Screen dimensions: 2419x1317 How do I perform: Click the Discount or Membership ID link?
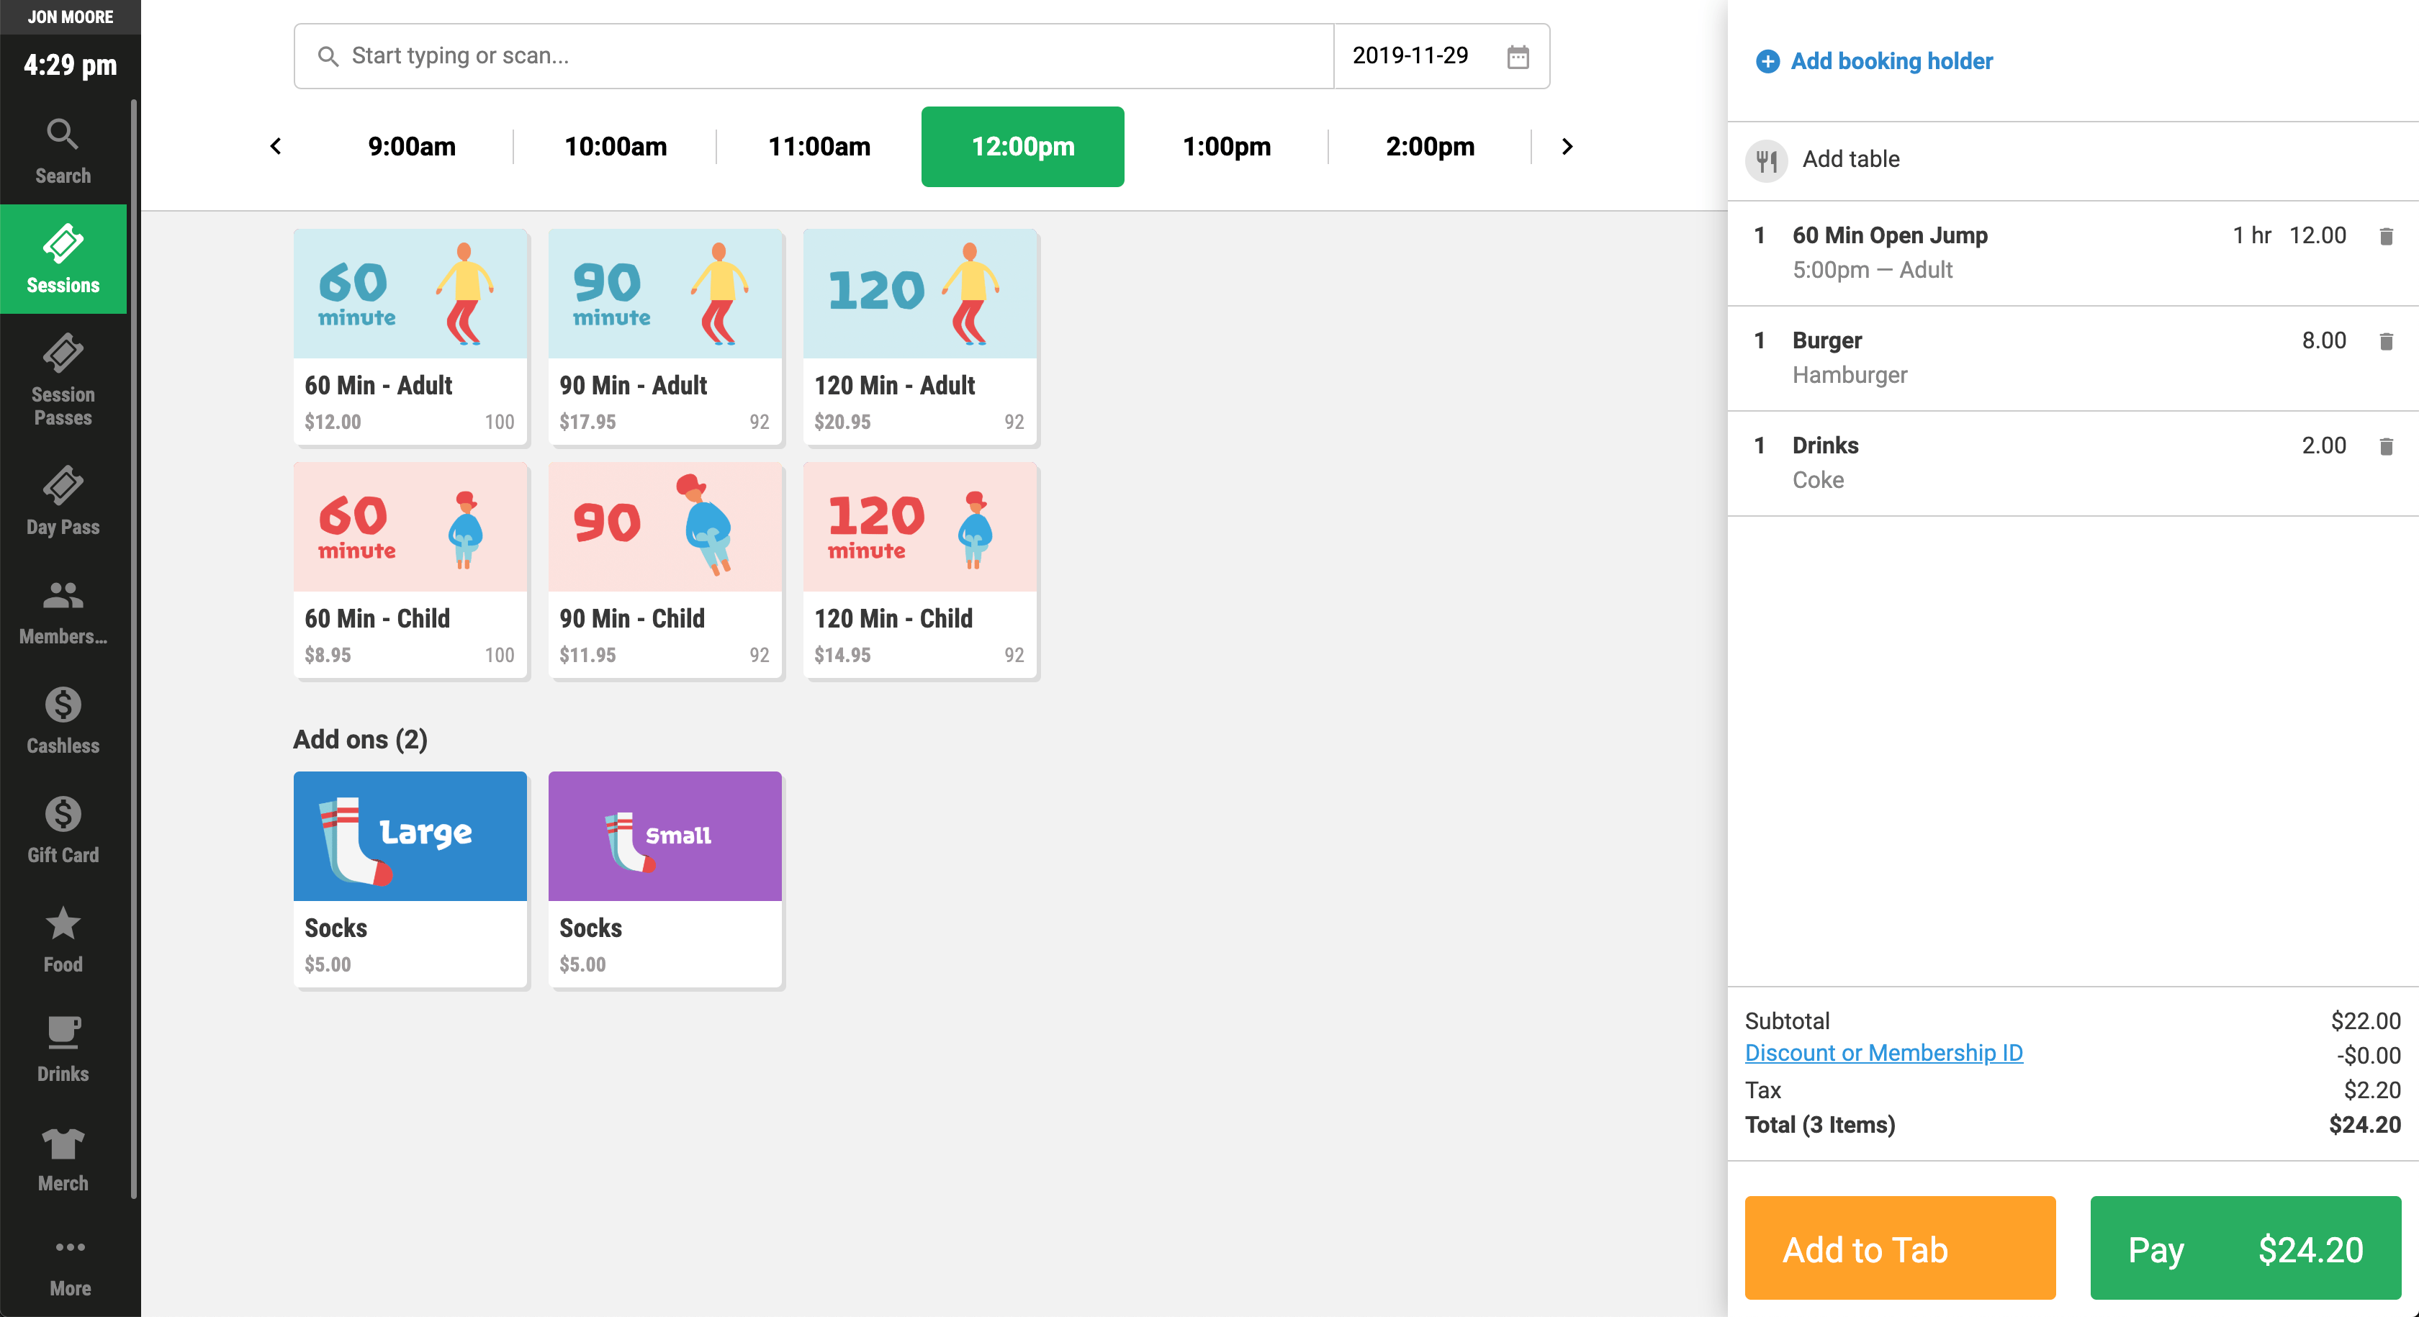click(1884, 1052)
